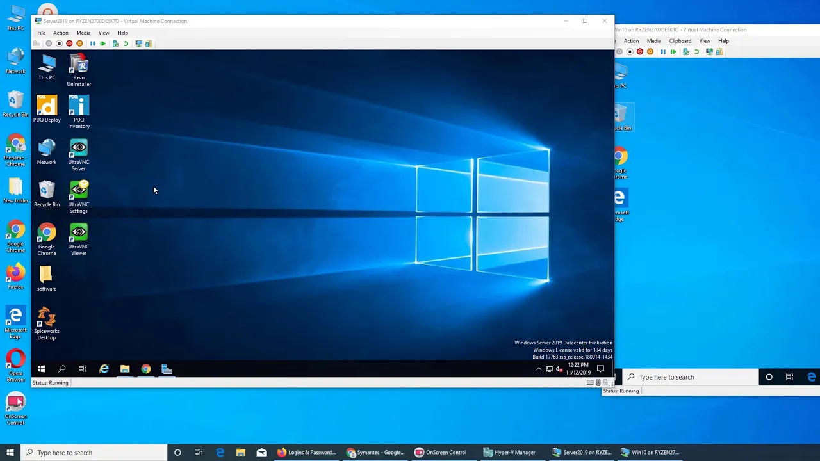820x461 pixels.
Task: Open Clipboard menu in Win10 VM window
Action: pos(680,41)
